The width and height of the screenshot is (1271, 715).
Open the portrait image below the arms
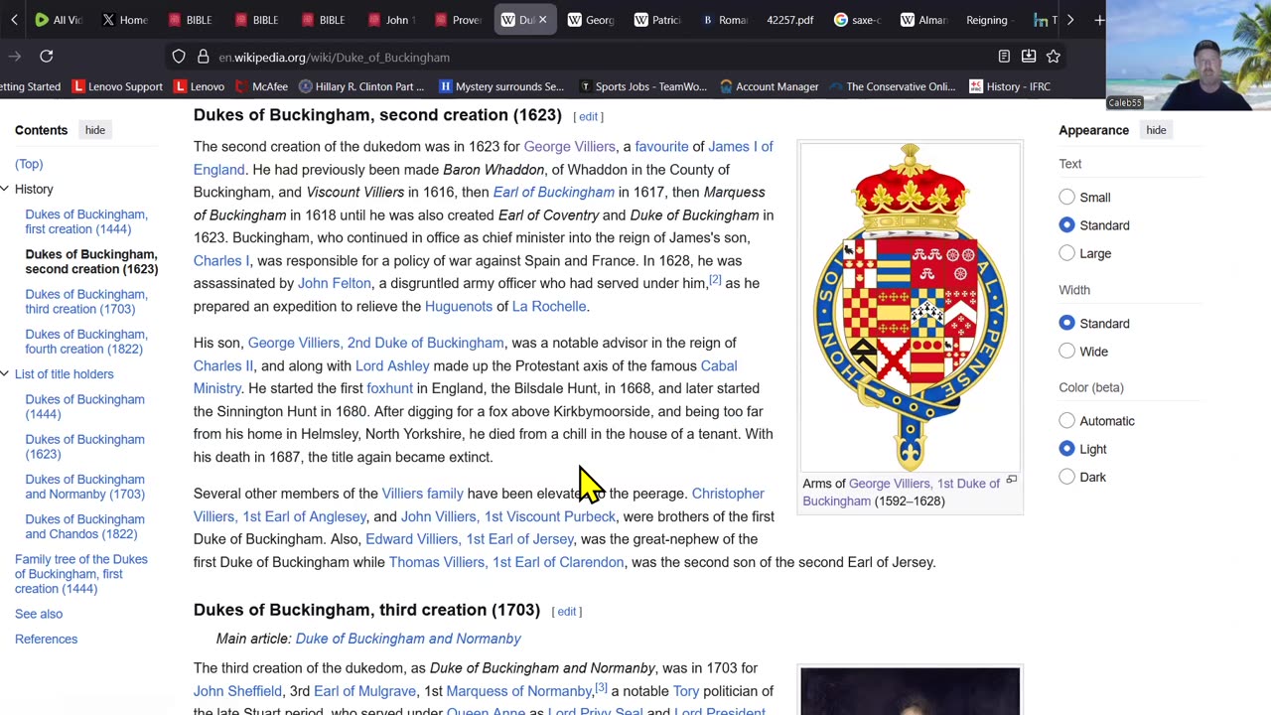911,691
